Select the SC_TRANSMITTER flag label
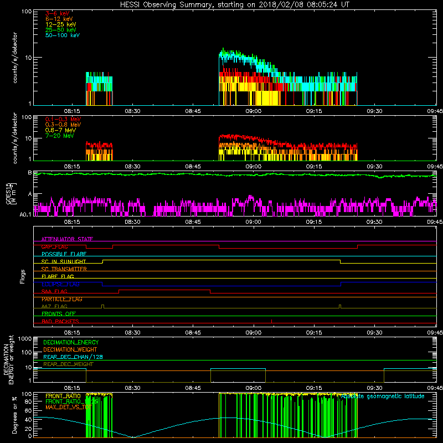This screenshot has width=443, height=443. click(x=64, y=269)
